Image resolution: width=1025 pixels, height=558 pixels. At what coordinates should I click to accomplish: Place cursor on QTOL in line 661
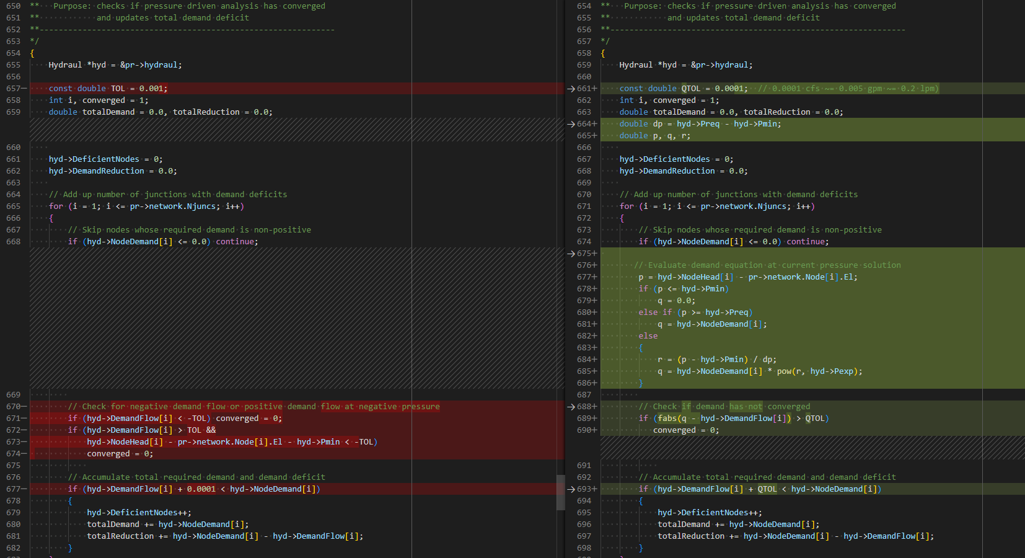click(x=691, y=89)
